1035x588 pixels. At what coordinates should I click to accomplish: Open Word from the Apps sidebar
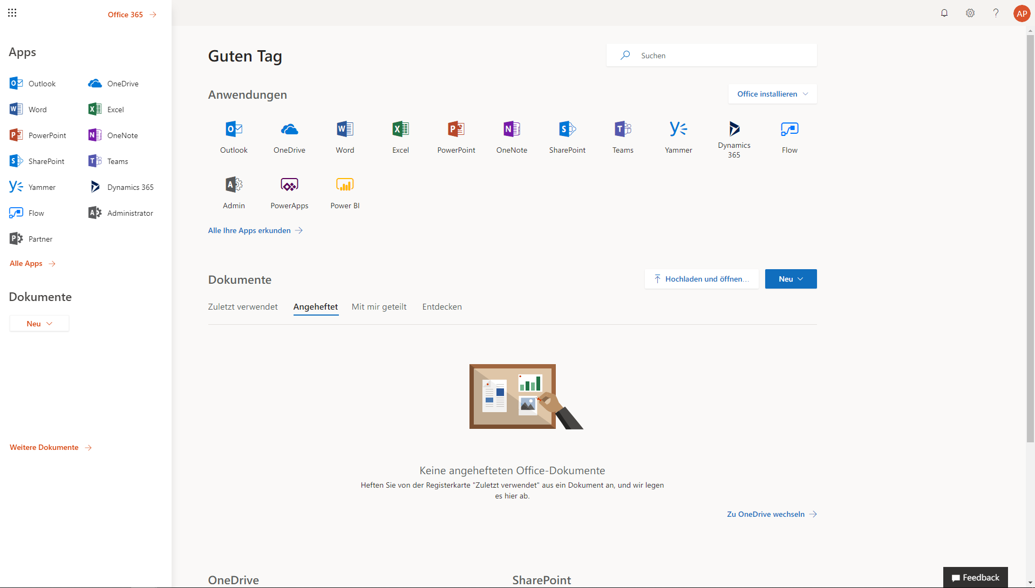pyautogui.click(x=28, y=110)
